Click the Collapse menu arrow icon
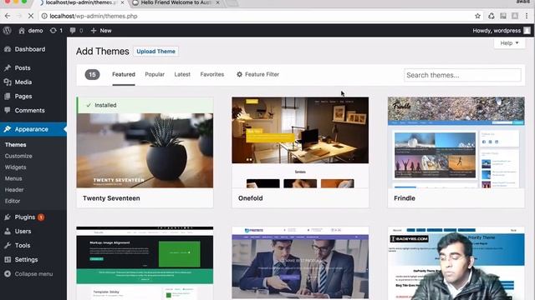535x300 pixels. click(x=8, y=274)
